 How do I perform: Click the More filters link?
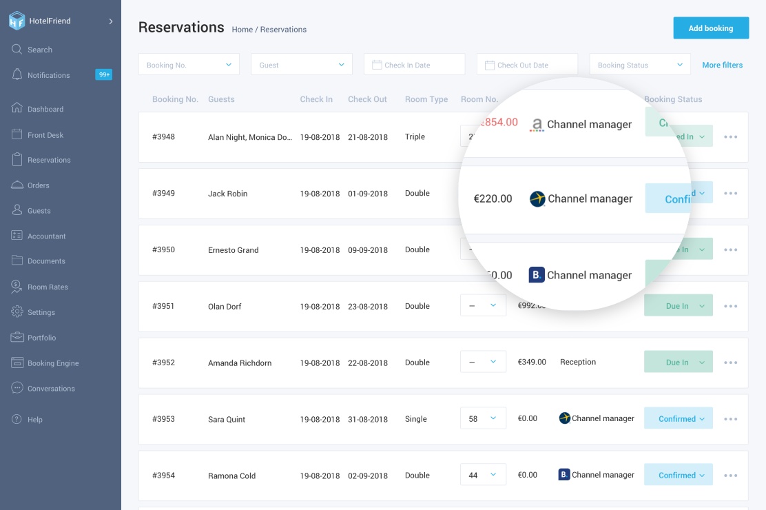(722, 65)
